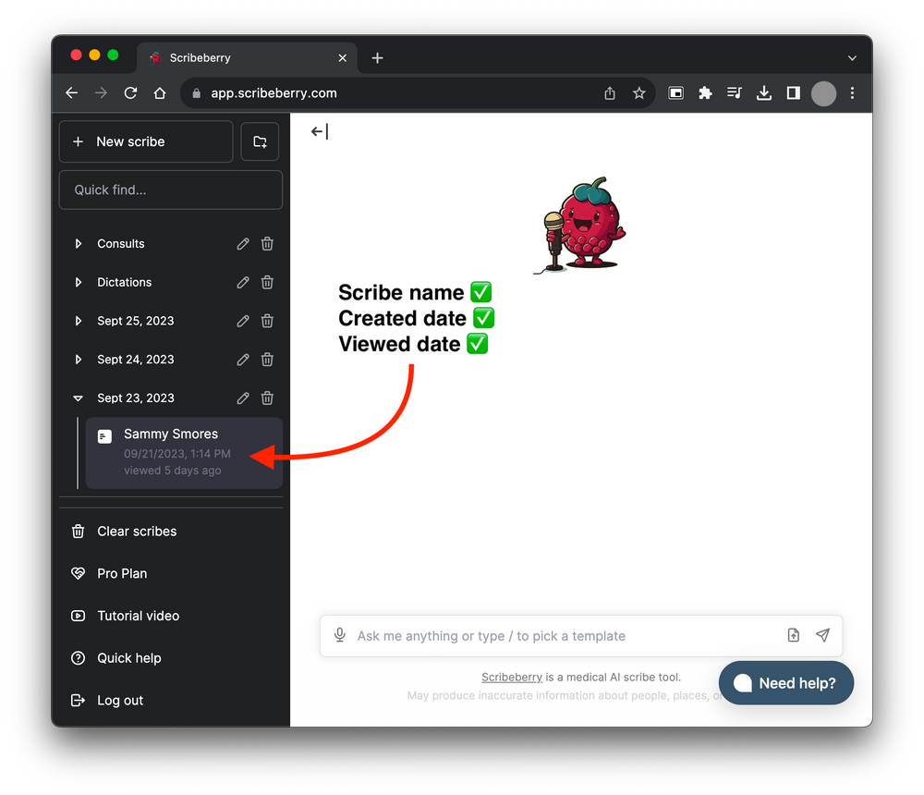Click the trash icon for Dictations
Viewport: 924px width, 795px height.
click(x=267, y=282)
